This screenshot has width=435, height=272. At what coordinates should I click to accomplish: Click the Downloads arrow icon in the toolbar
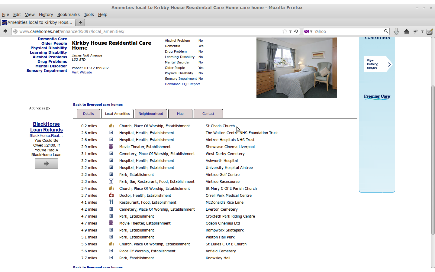pyautogui.click(x=396, y=31)
